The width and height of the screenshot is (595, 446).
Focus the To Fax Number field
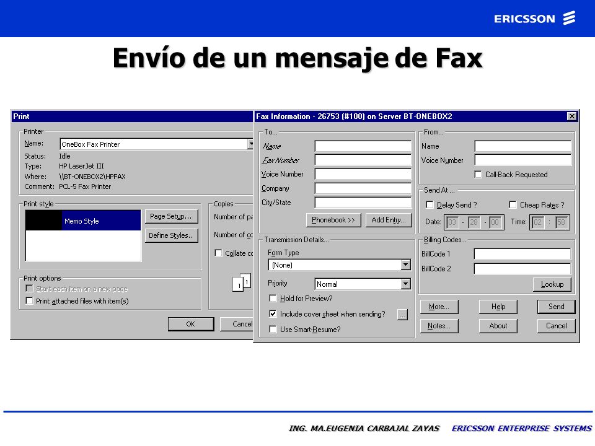coord(363,160)
